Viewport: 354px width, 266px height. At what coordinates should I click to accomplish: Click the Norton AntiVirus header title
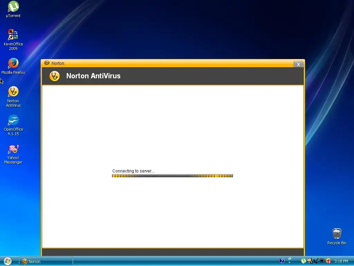[93, 76]
